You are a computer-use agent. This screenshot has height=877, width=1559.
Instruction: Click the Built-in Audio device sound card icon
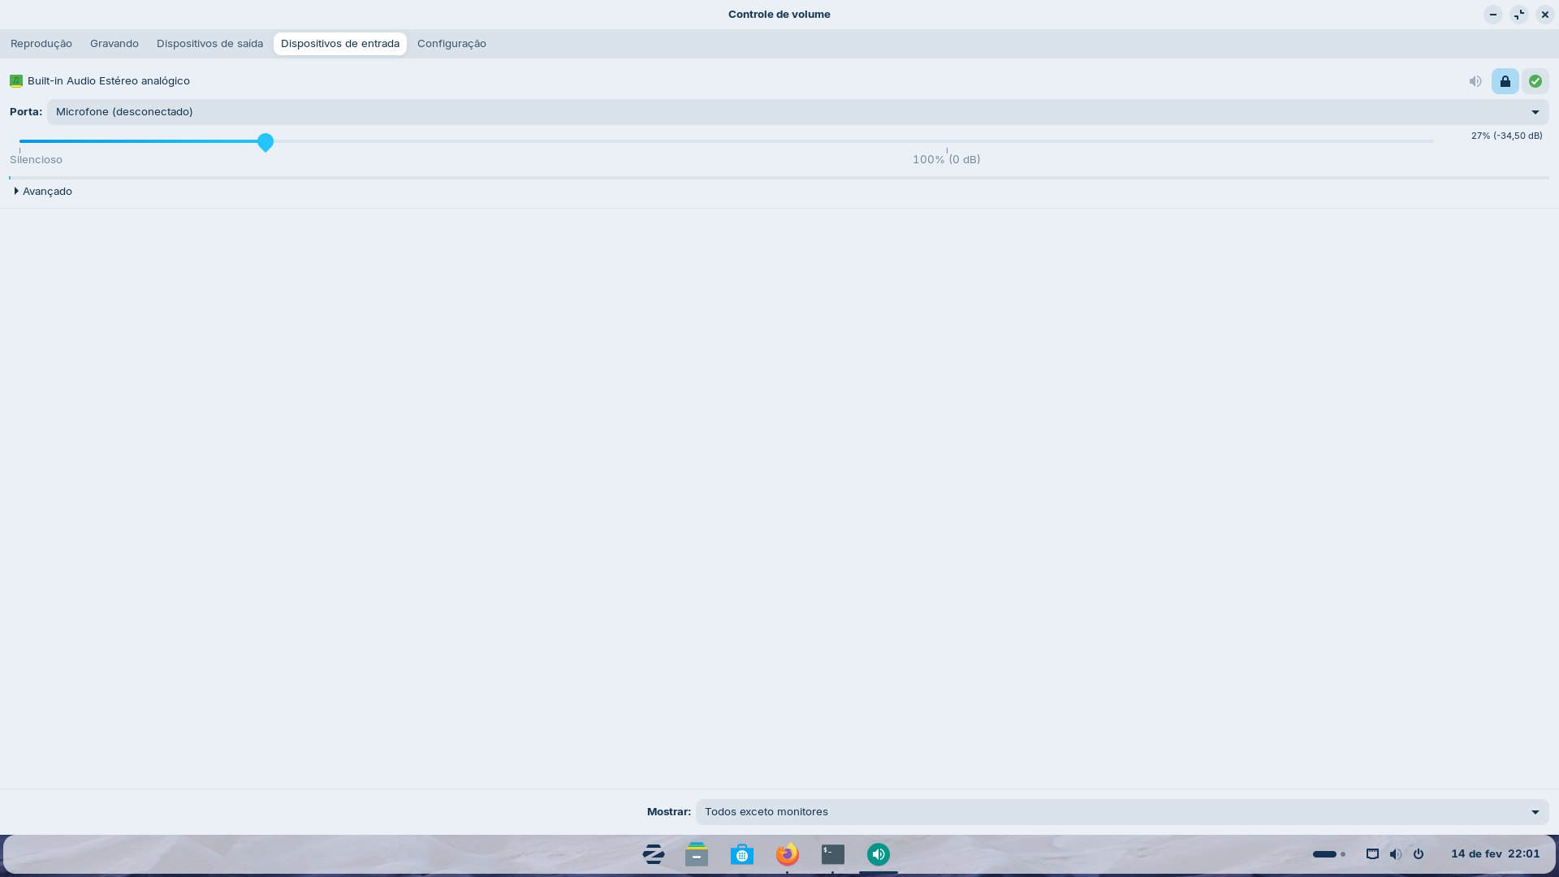(16, 81)
